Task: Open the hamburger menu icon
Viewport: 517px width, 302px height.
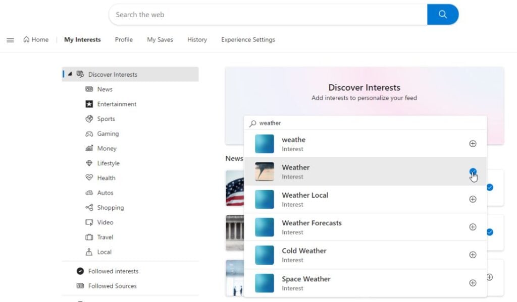Action: (x=10, y=40)
